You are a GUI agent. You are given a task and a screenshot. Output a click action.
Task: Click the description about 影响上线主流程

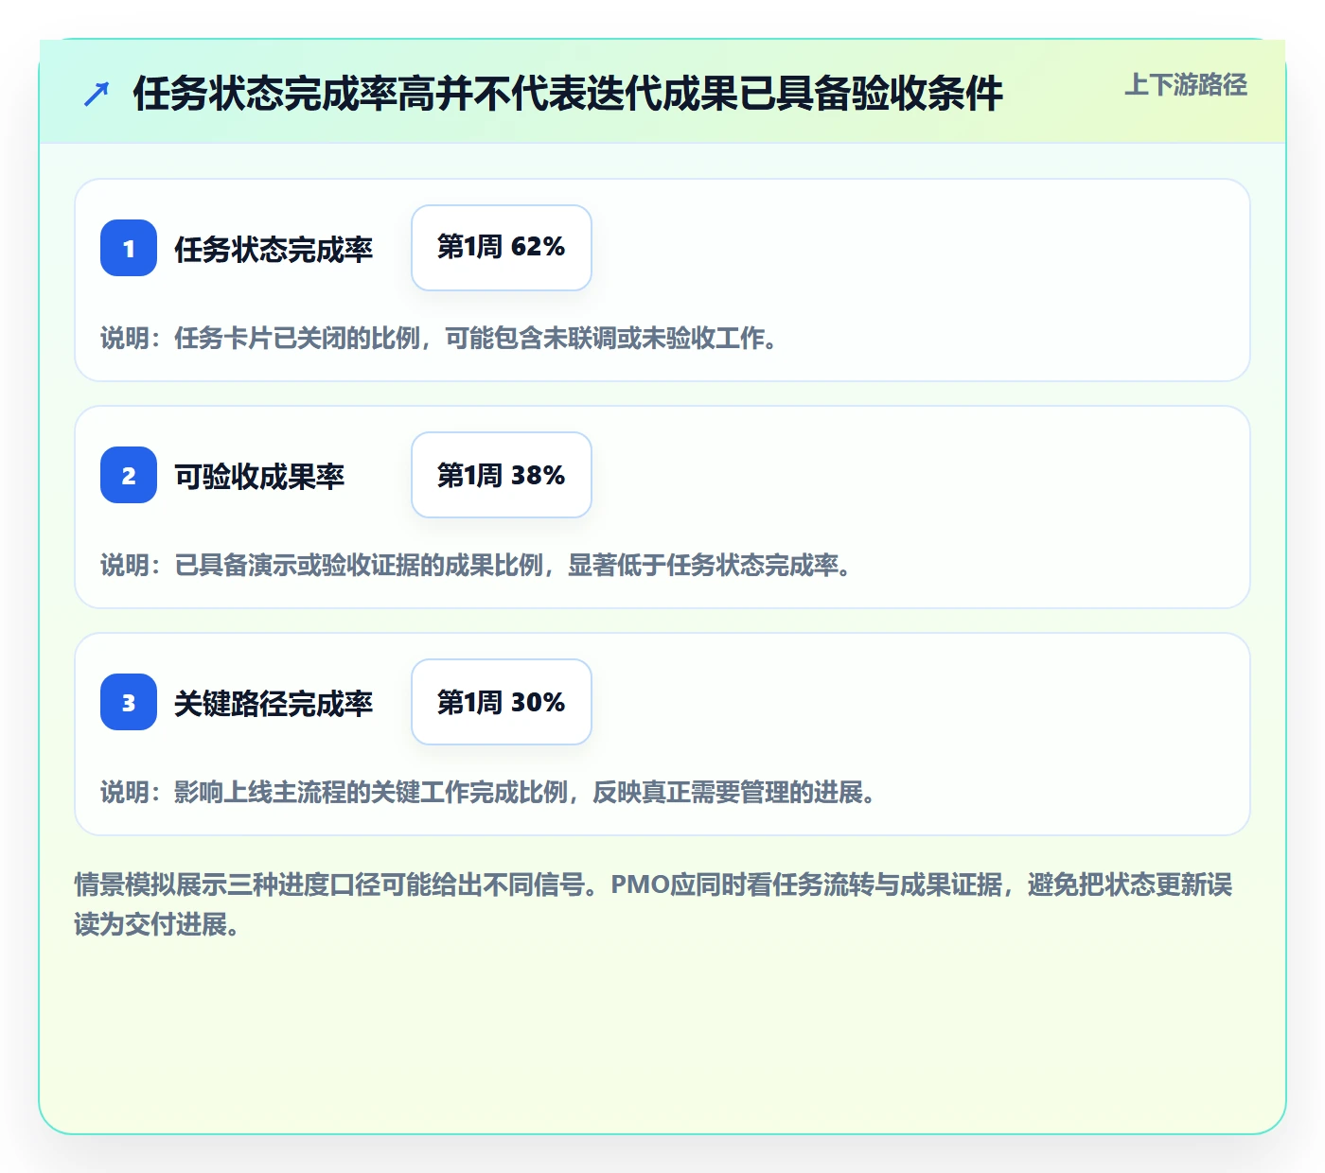pos(489,792)
